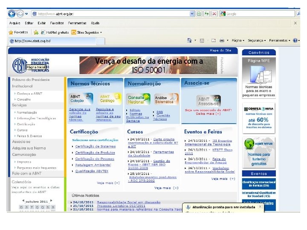The image size is (307, 230).
Task: Go back with the browser Back arrow
Action: (x=12, y=14)
